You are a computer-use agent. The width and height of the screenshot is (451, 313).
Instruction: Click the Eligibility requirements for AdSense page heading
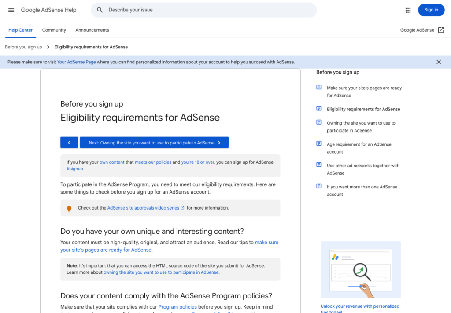[140, 118]
